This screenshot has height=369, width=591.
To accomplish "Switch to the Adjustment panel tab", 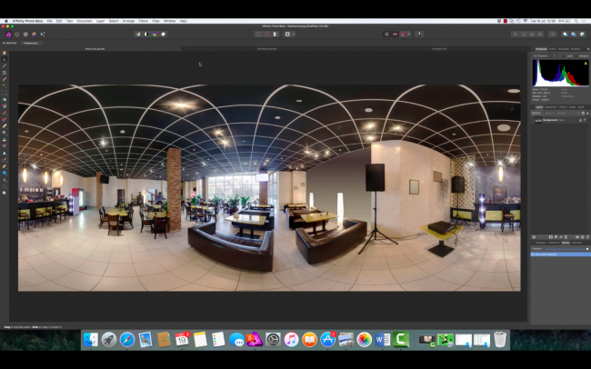I will [551, 107].
